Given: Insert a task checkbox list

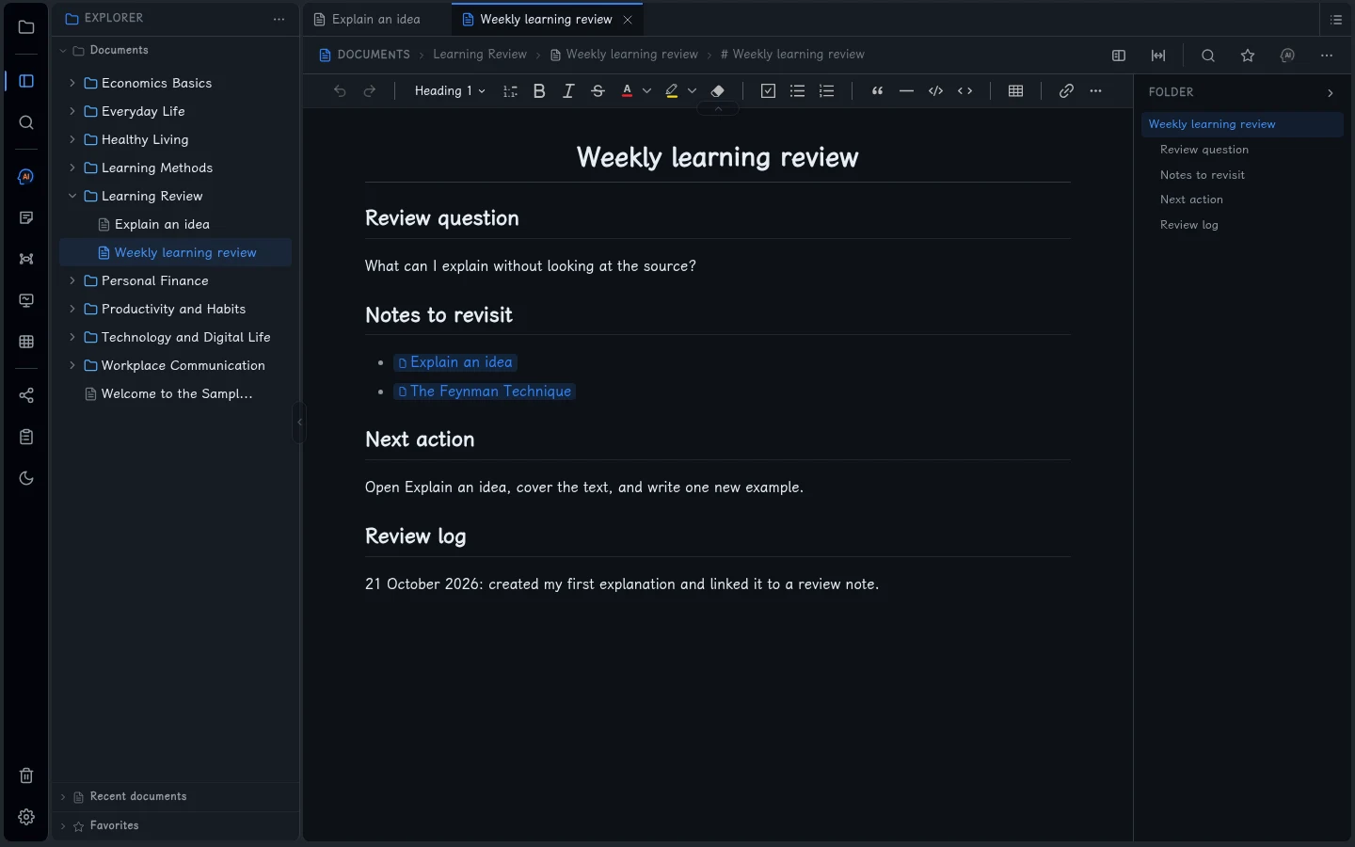Looking at the screenshot, I should tap(768, 91).
